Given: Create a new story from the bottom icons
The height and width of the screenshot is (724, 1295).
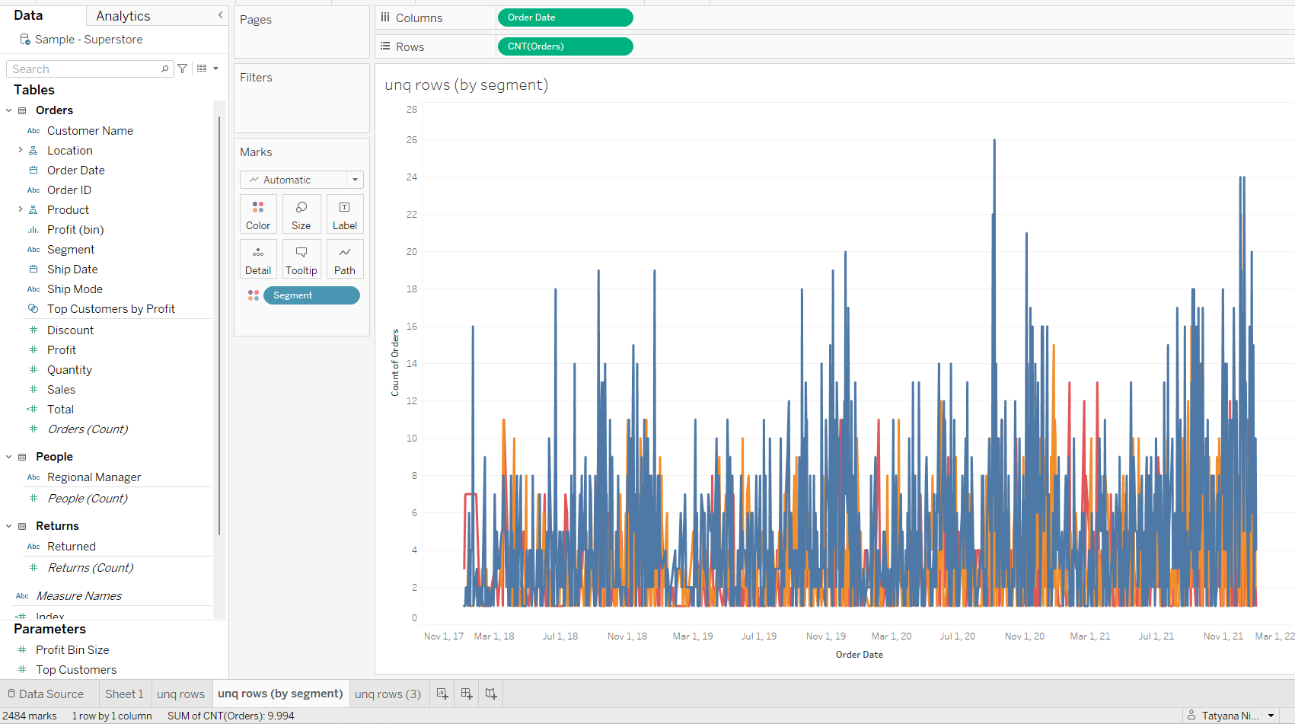Looking at the screenshot, I should point(491,693).
